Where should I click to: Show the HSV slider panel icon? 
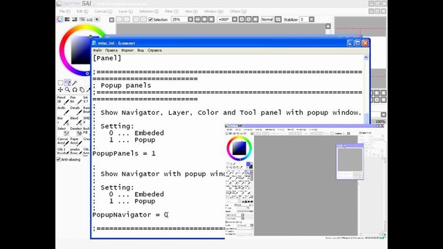pos(75,19)
